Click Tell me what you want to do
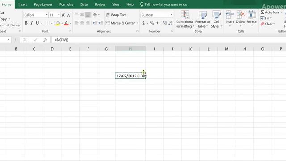This screenshot has height=161, width=286. 164,4
